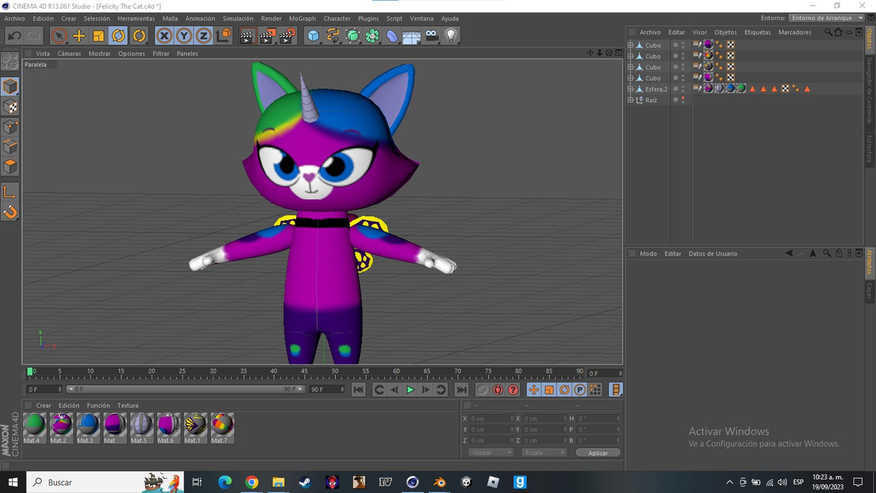Toggle position keyframe recording

(x=534, y=390)
